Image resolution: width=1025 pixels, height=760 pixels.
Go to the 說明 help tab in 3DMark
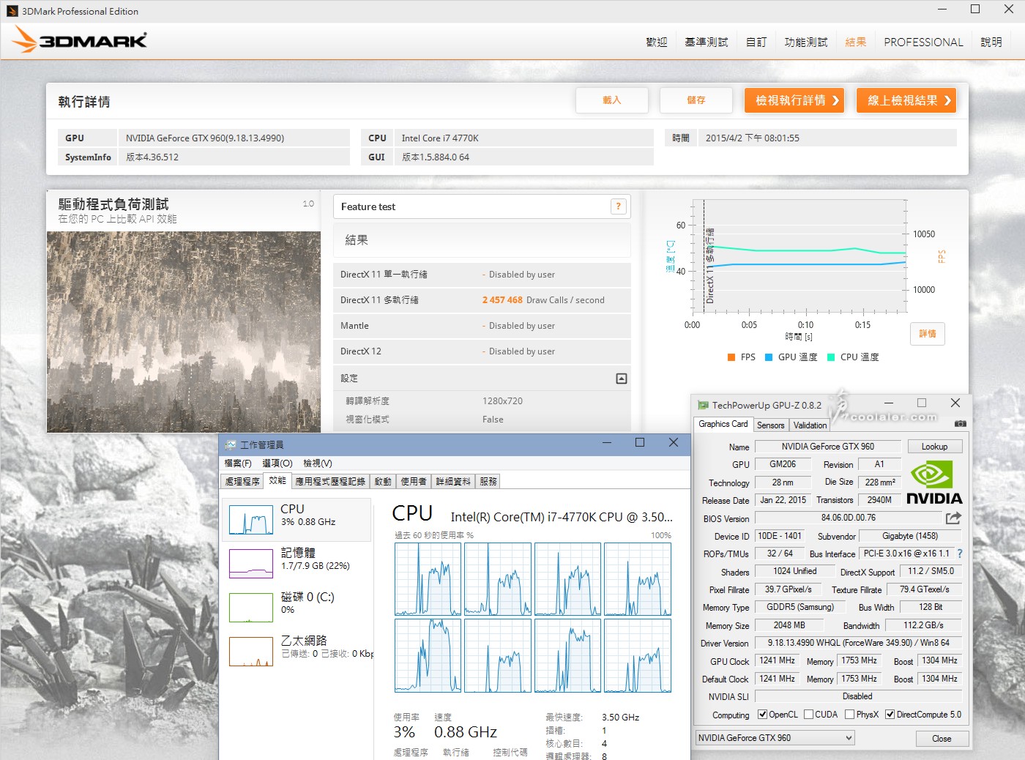tap(991, 42)
